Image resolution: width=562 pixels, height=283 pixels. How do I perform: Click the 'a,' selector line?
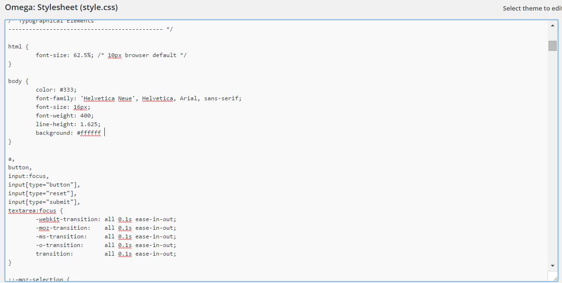click(x=12, y=159)
